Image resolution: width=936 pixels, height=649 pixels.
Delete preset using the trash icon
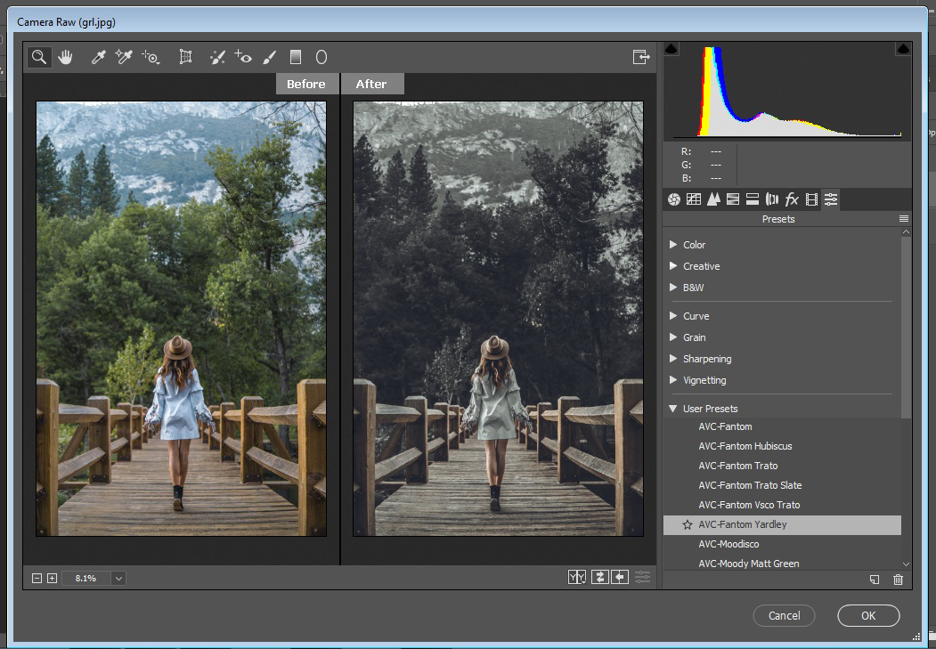click(898, 580)
